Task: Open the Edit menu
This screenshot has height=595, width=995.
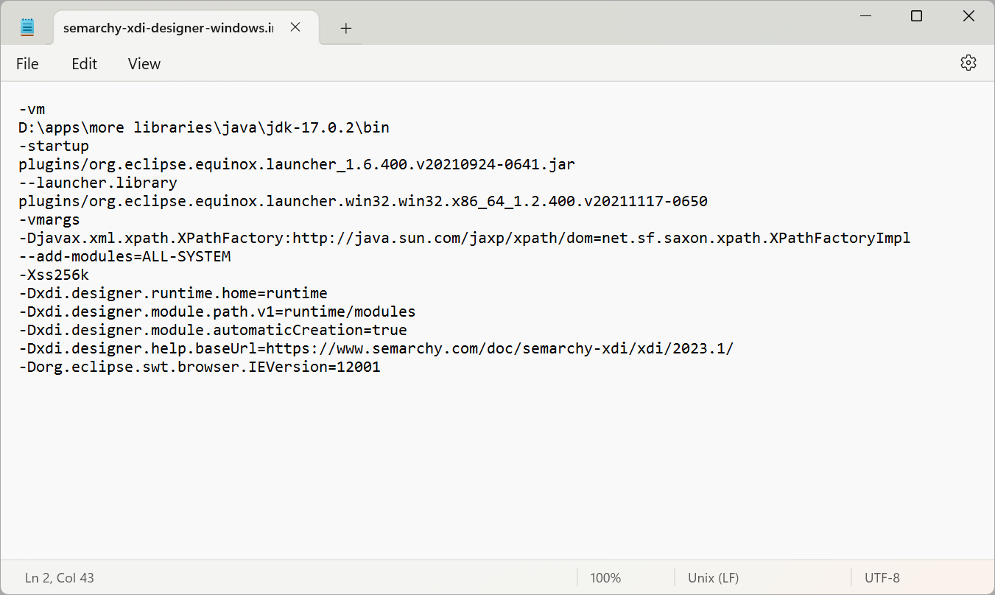Action: [83, 64]
